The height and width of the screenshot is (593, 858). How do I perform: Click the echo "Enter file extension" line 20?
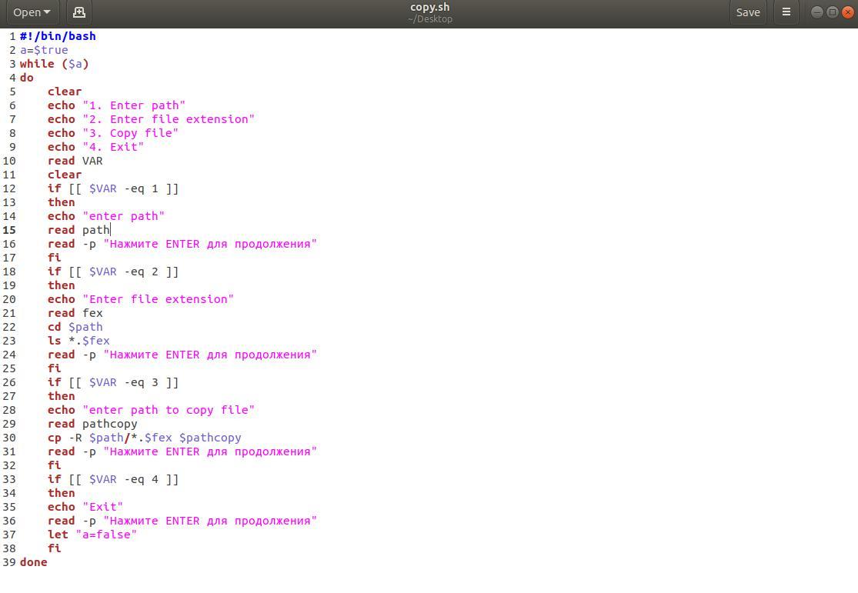(141, 300)
